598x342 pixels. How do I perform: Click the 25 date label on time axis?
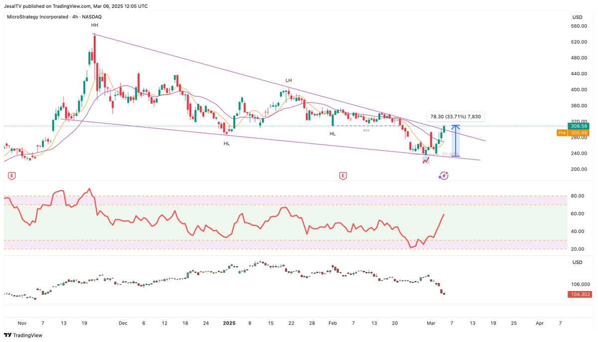click(514, 323)
